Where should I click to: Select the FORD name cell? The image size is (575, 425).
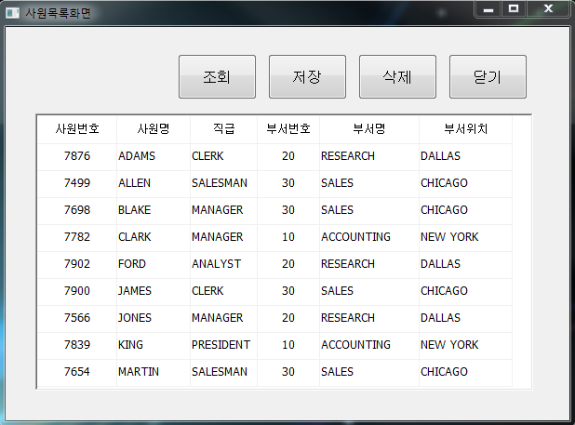pyautogui.click(x=154, y=264)
